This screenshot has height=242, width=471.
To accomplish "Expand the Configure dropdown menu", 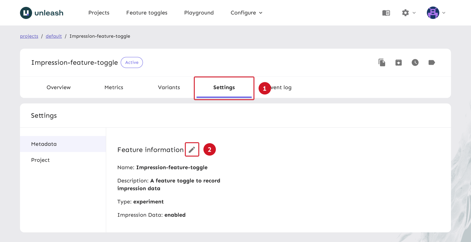I will click(x=246, y=13).
